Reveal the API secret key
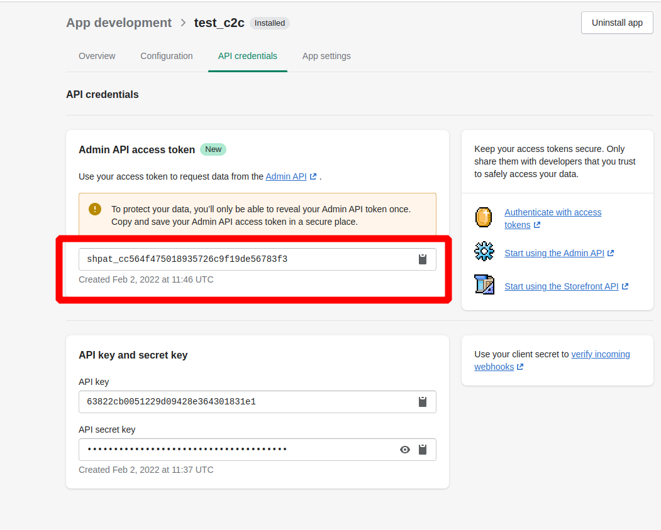 click(405, 450)
